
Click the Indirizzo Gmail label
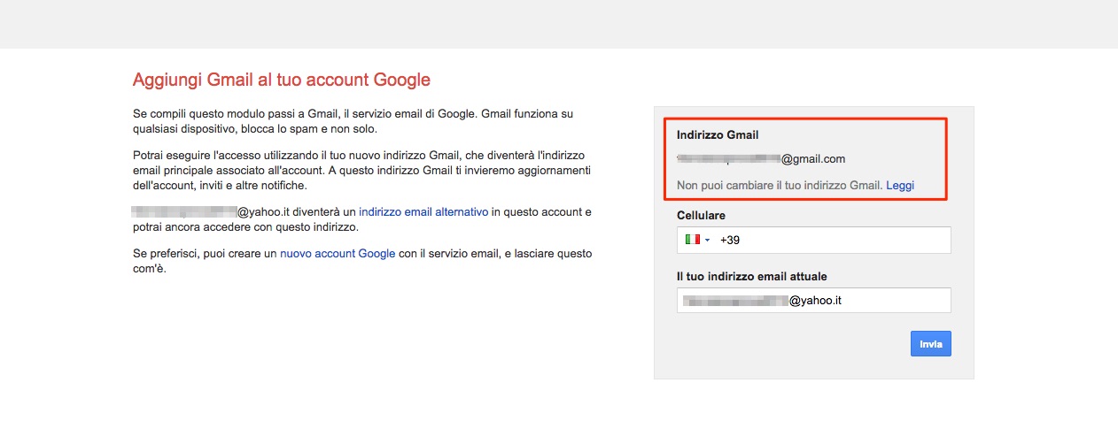pos(718,135)
